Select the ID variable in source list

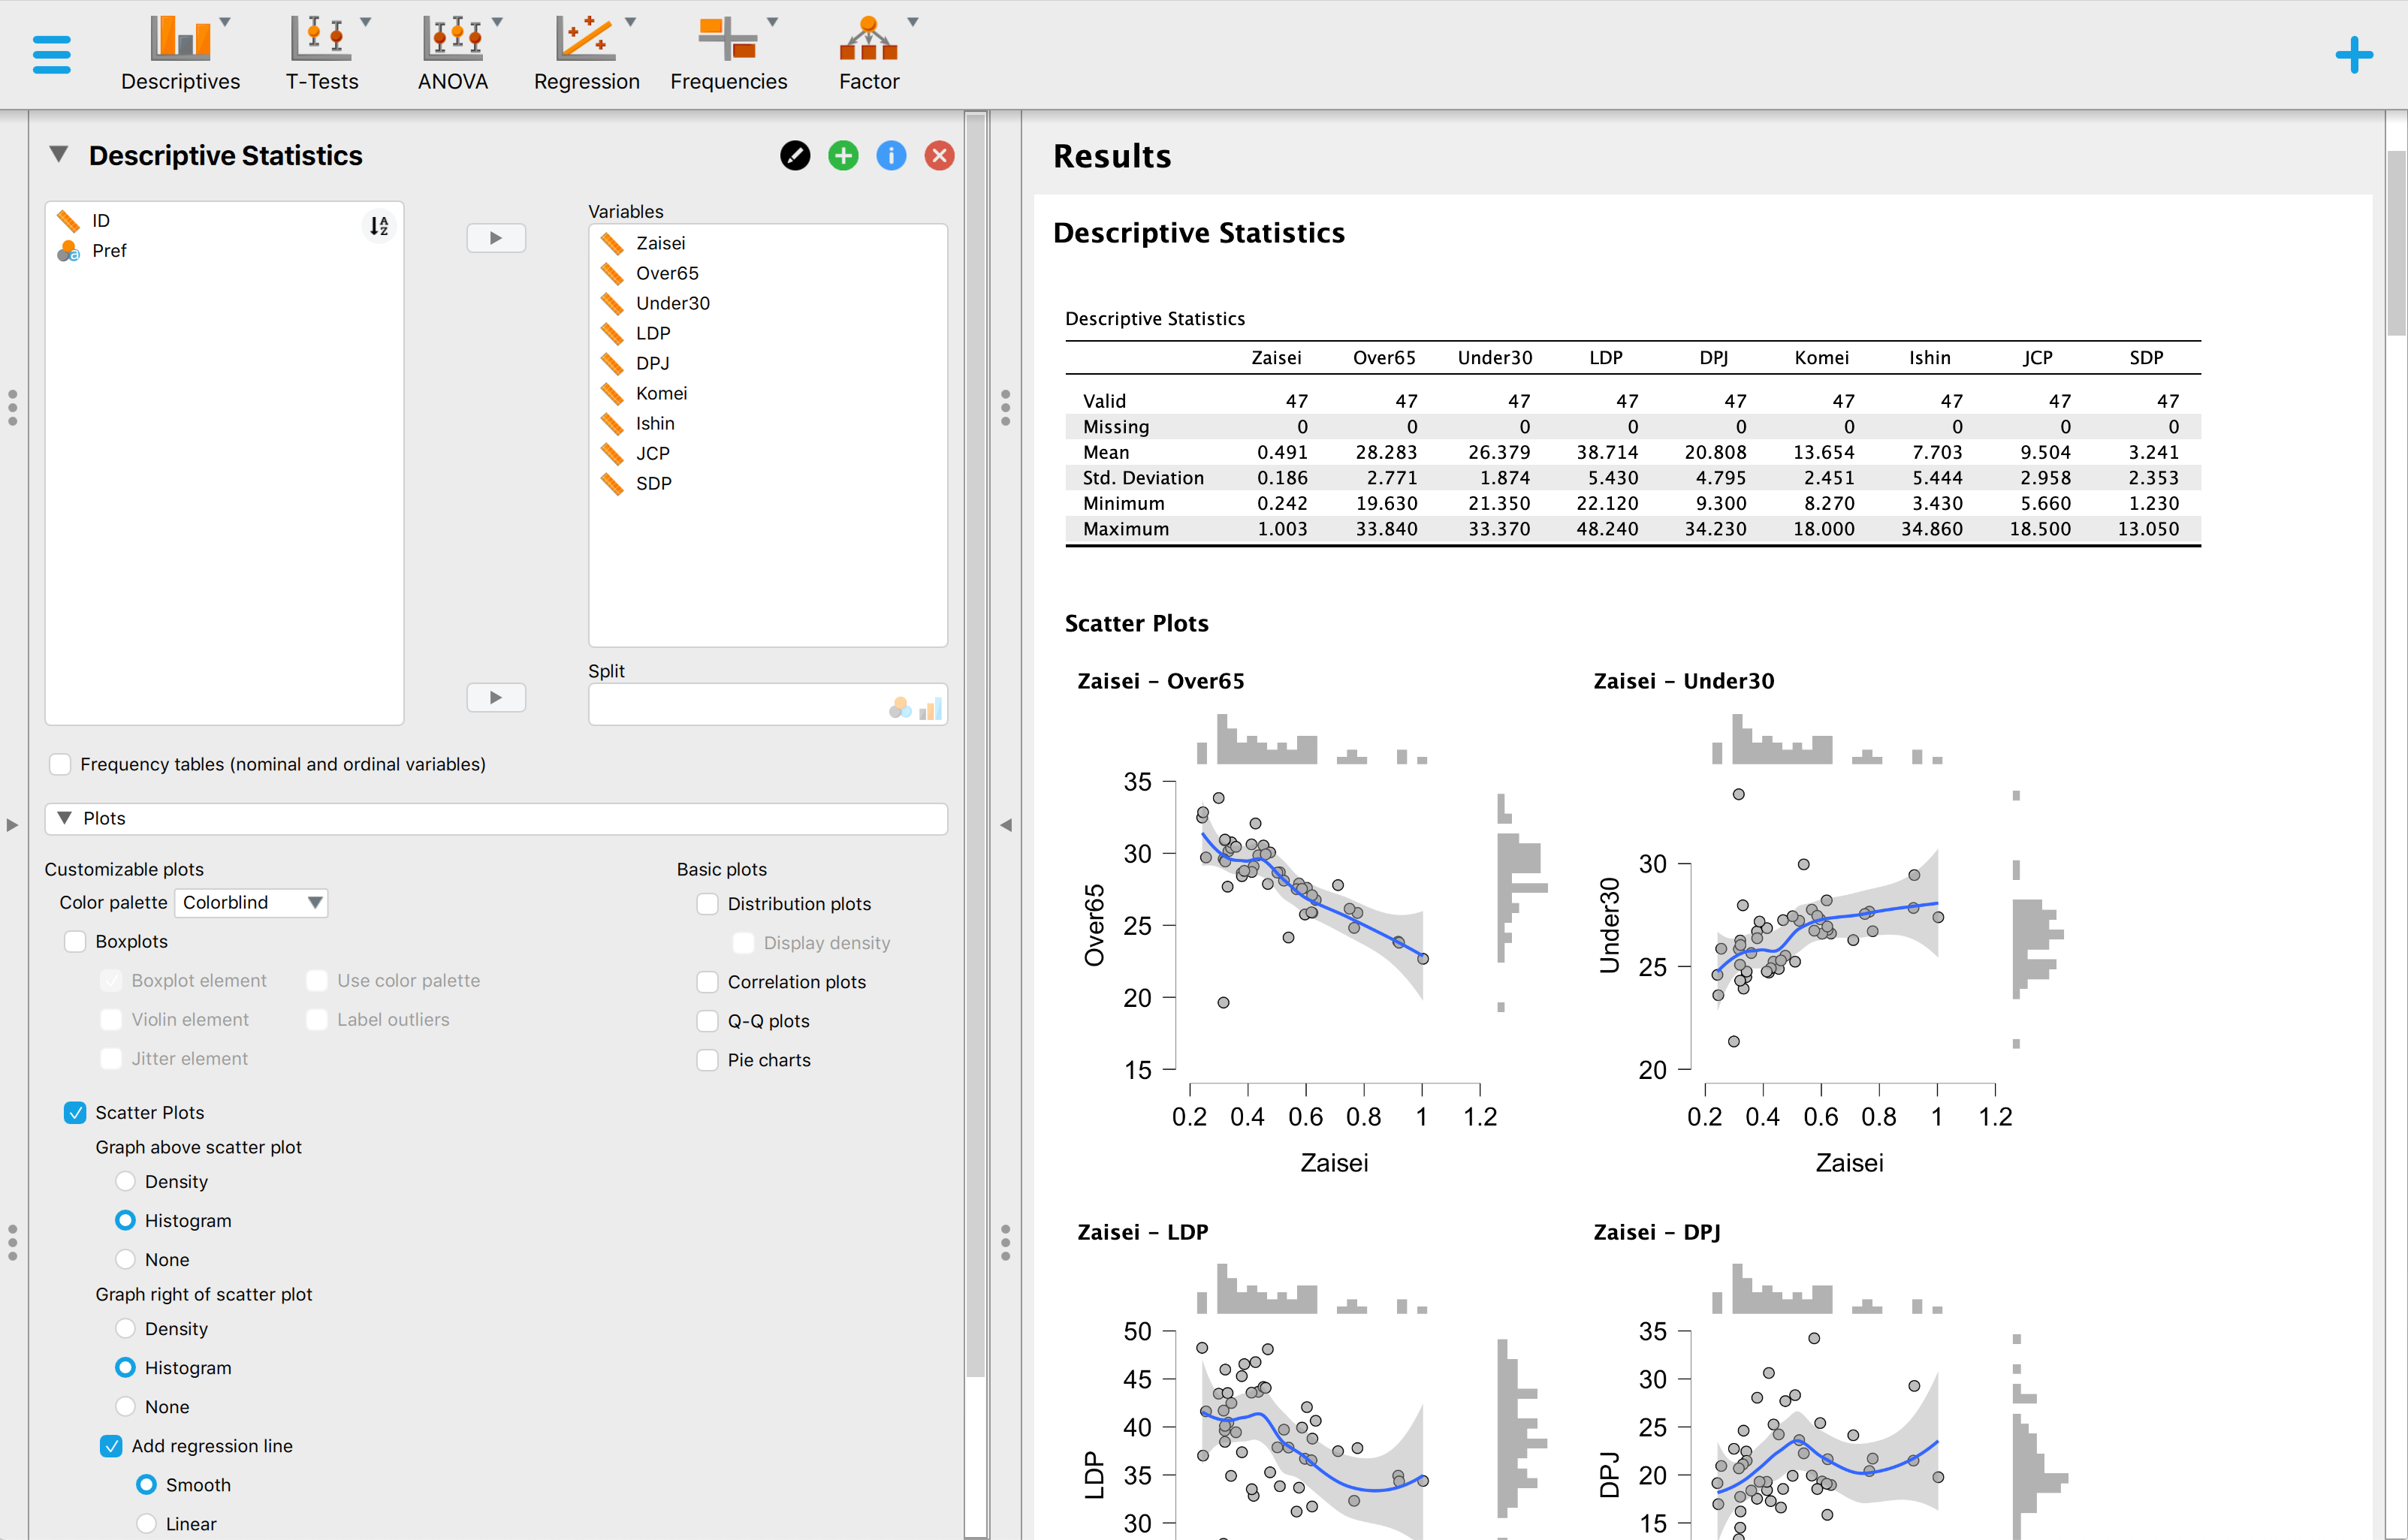click(225, 220)
